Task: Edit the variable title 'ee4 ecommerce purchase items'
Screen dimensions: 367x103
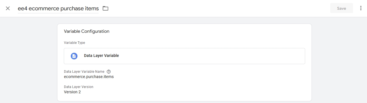Action: click(58, 8)
